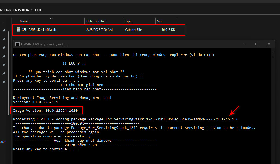The width and height of the screenshot is (280, 164).
Task: Minimize the cmd.exe window
Action: 245,44
